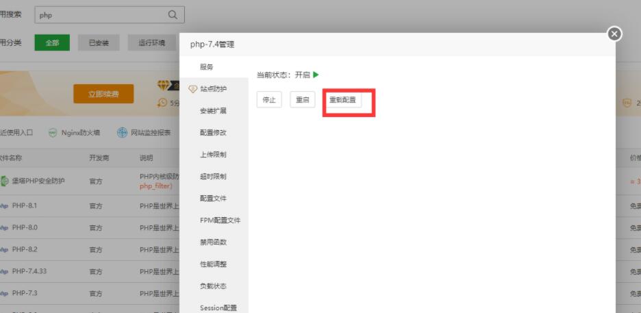Viewport: 641px width, 313px height.
Task: Click the orange 立即续费 button
Action: tap(103, 94)
